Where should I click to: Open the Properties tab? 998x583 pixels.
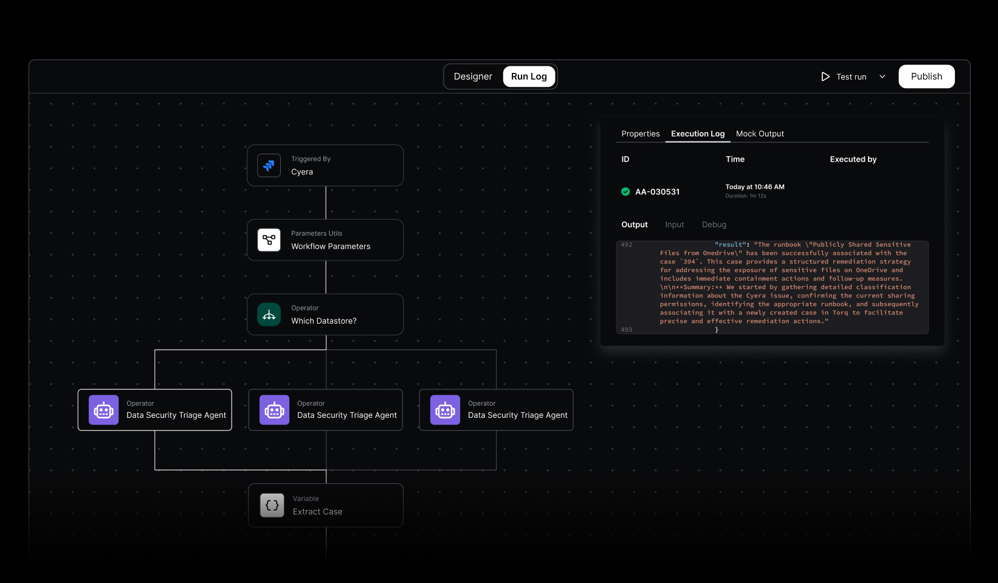[x=640, y=134]
